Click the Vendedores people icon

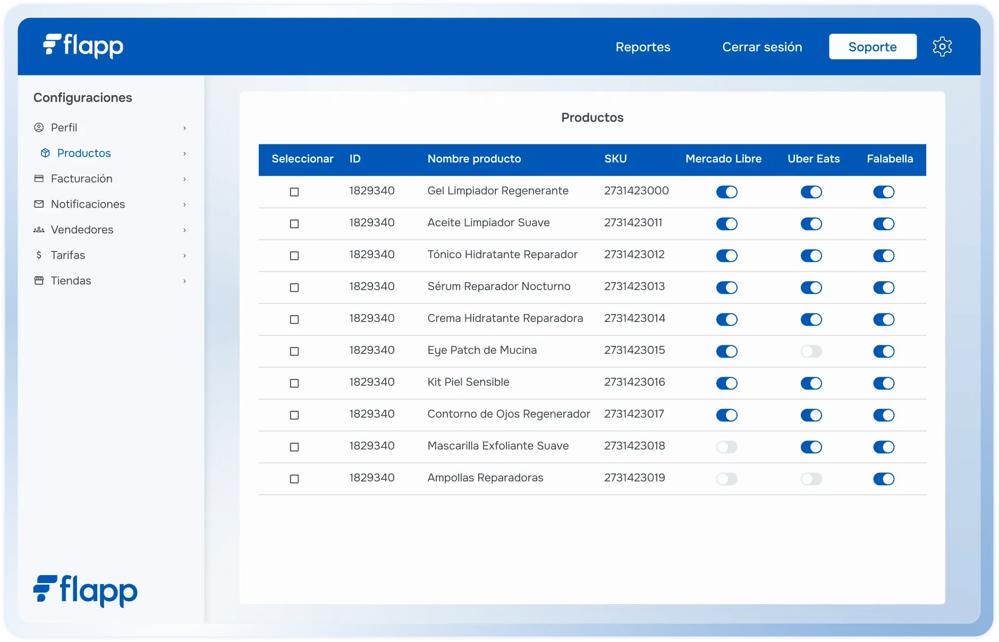tap(39, 230)
